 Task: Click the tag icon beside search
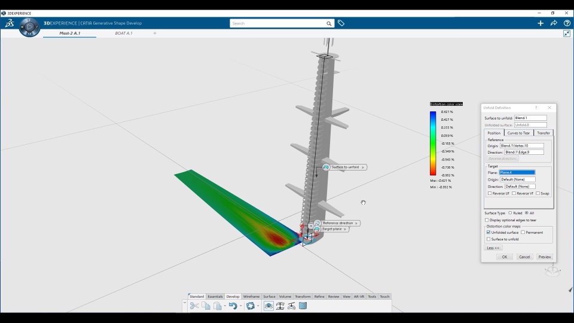[x=341, y=23]
